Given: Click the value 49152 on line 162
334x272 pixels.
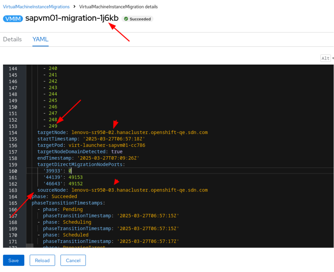Looking at the screenshot, I should (x=76, y=184).
